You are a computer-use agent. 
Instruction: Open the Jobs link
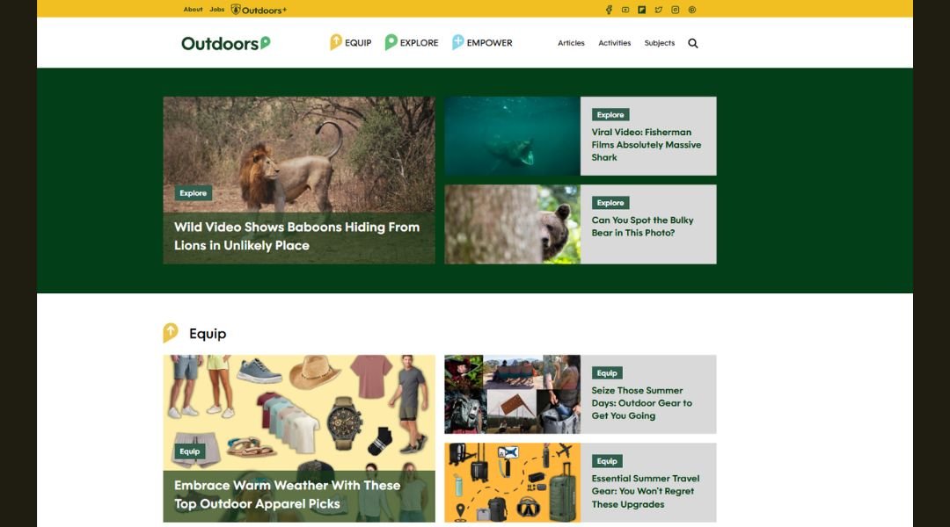pos(217,9)
